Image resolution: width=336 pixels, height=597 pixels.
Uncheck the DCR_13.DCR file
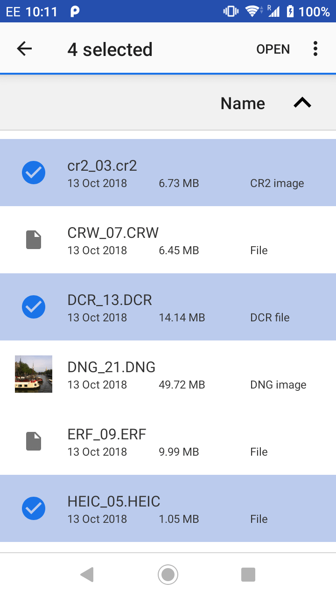[x=34, y=307]
